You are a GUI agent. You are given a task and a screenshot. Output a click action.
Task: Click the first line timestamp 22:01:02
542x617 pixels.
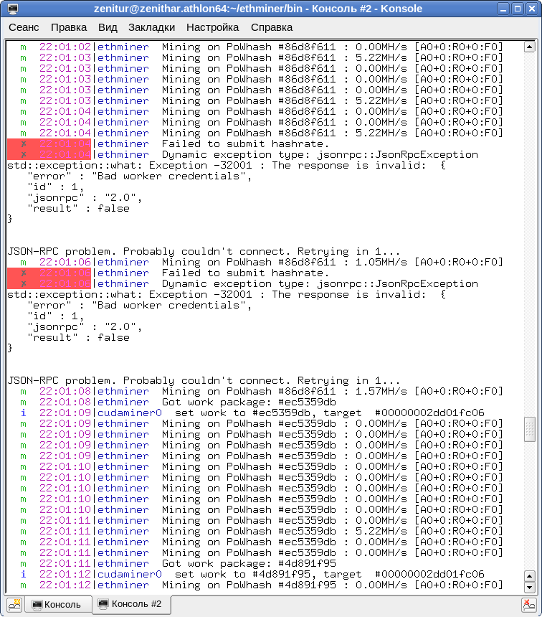[x=65, y=47]
